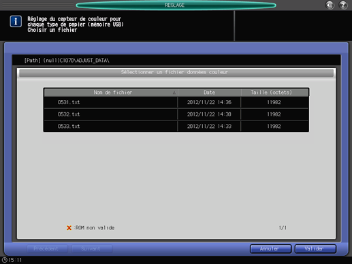Click the Annuler button

pos(270,249)
